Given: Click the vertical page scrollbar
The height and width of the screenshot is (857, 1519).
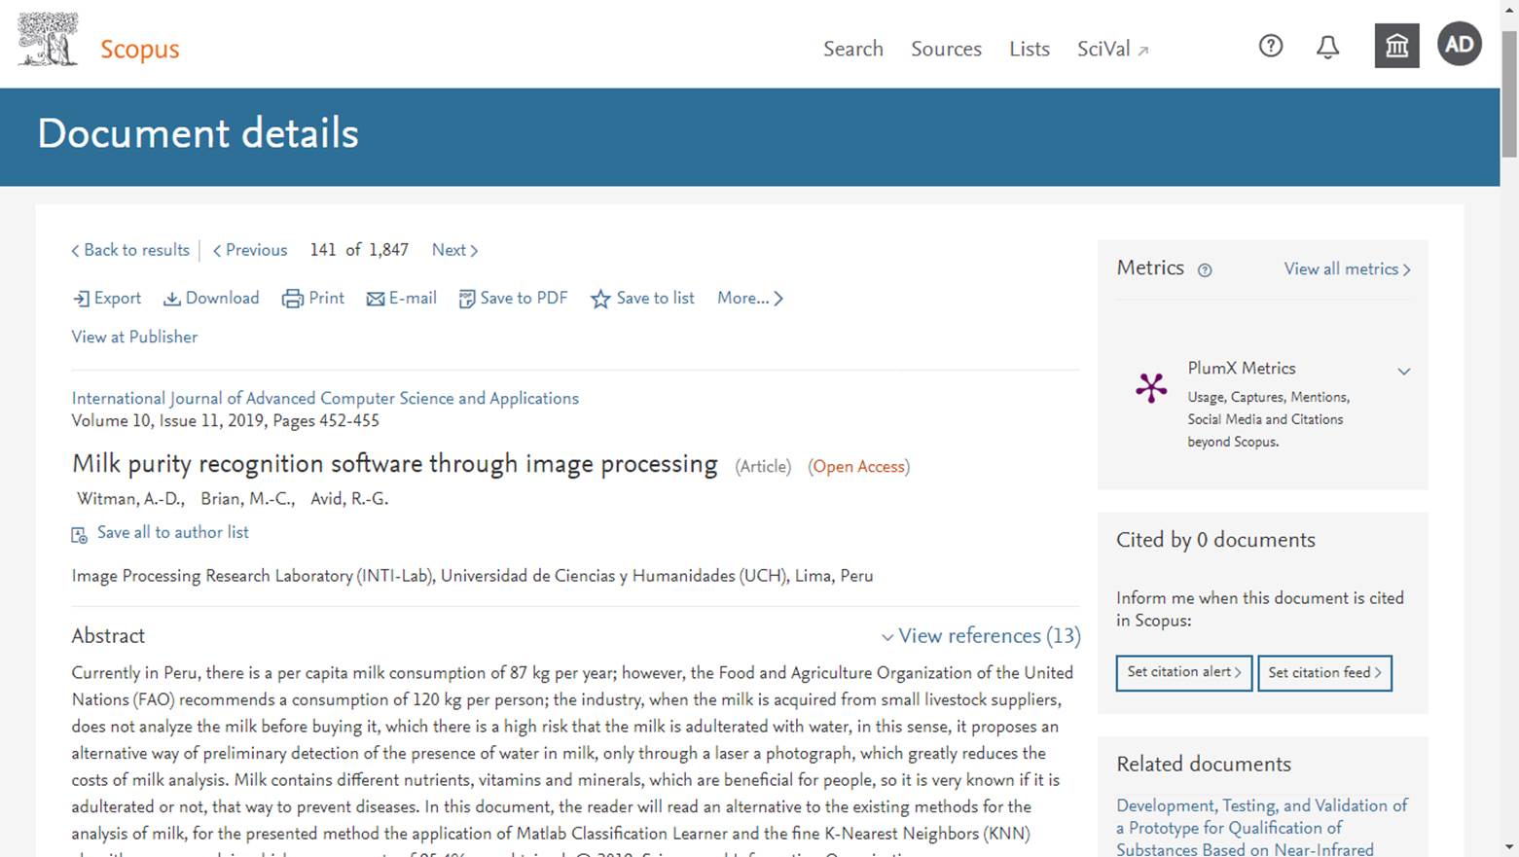Looking at the screenshot, I should click(x=1509, y=428).
